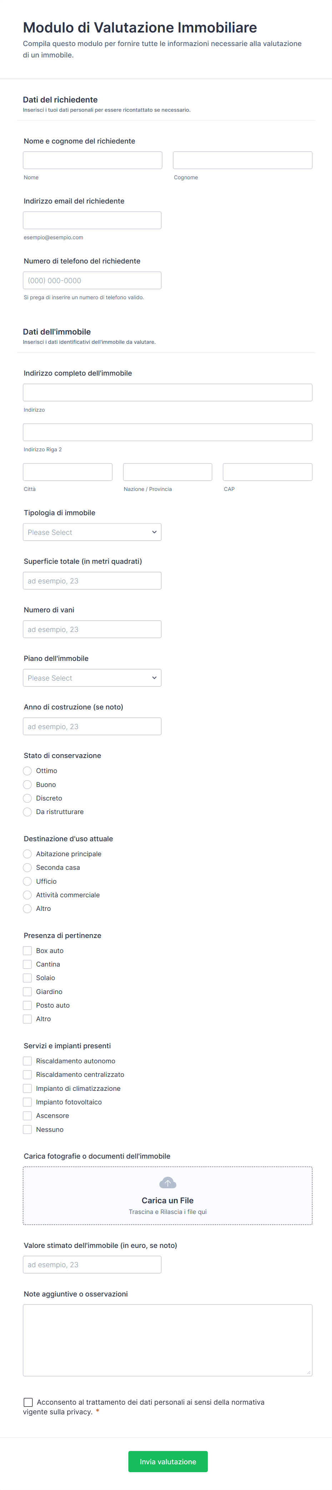
Task: Check the Box auto option
Action: (x=27, y=950)
